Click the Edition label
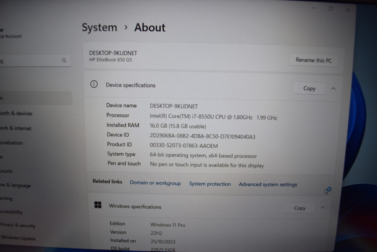Viewport: 377px width, 252px height. (117, 224)
